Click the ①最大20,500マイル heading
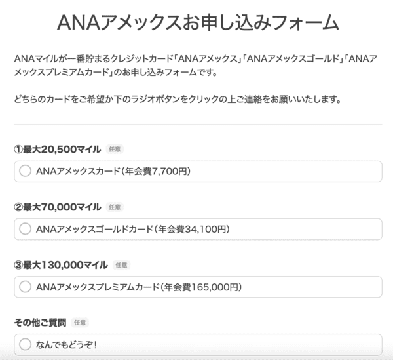The width and height of the screenshot is (393, 360). point(57,150)
